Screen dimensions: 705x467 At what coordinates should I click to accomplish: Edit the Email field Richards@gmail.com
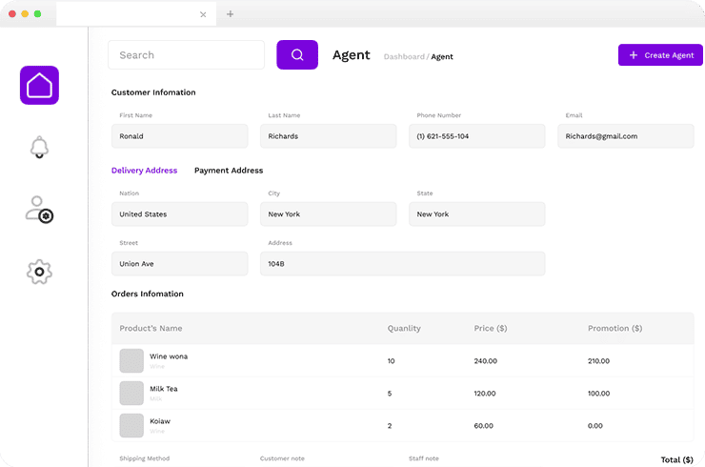coord(625,136)
